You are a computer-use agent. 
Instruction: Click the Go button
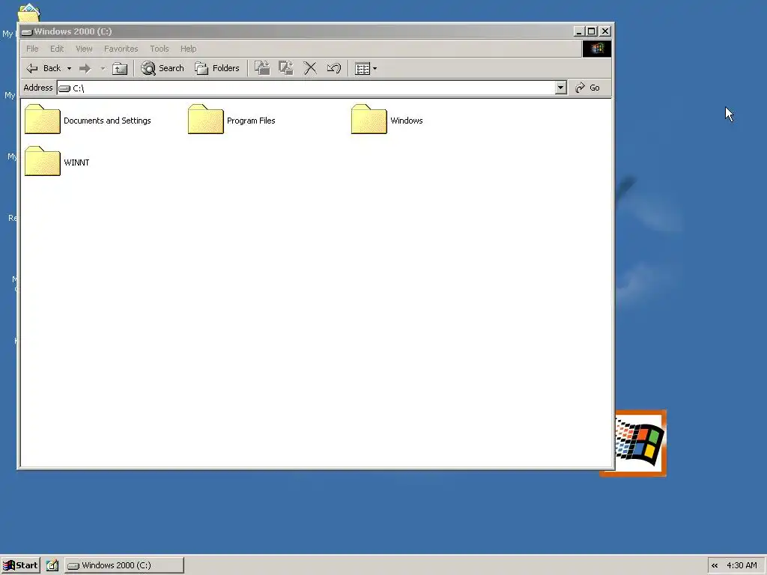(x=587, y=88)
